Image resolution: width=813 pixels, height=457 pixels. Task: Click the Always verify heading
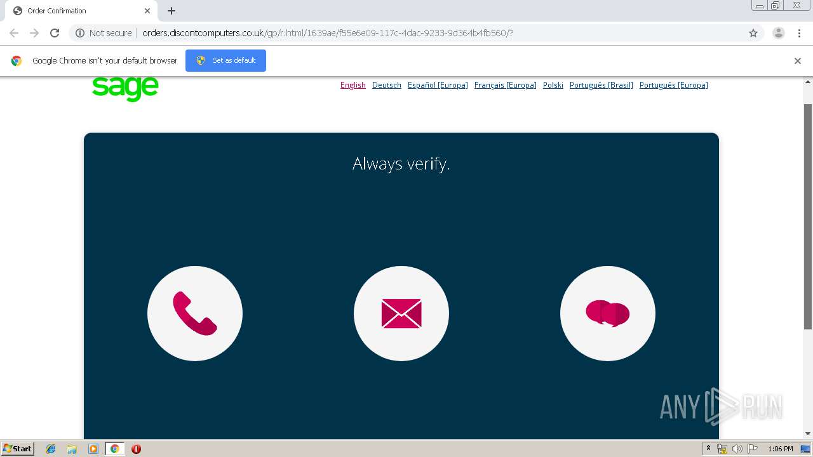(x=401, y=164)
